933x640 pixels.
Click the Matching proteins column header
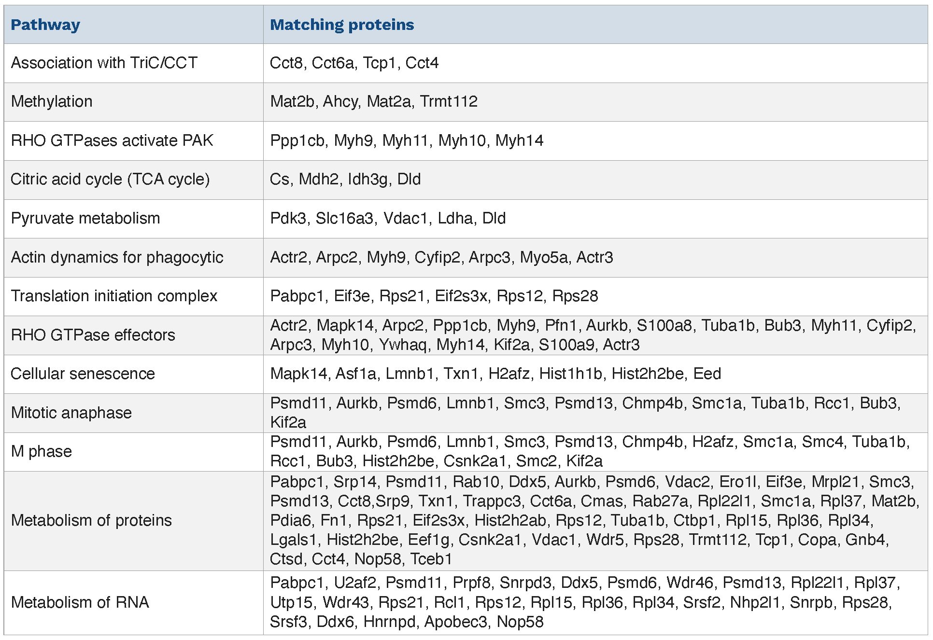pos(342,25)
